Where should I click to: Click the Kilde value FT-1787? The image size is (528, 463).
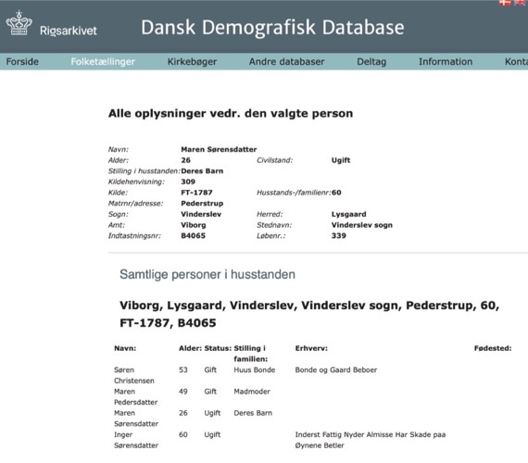tap(196, 193)
